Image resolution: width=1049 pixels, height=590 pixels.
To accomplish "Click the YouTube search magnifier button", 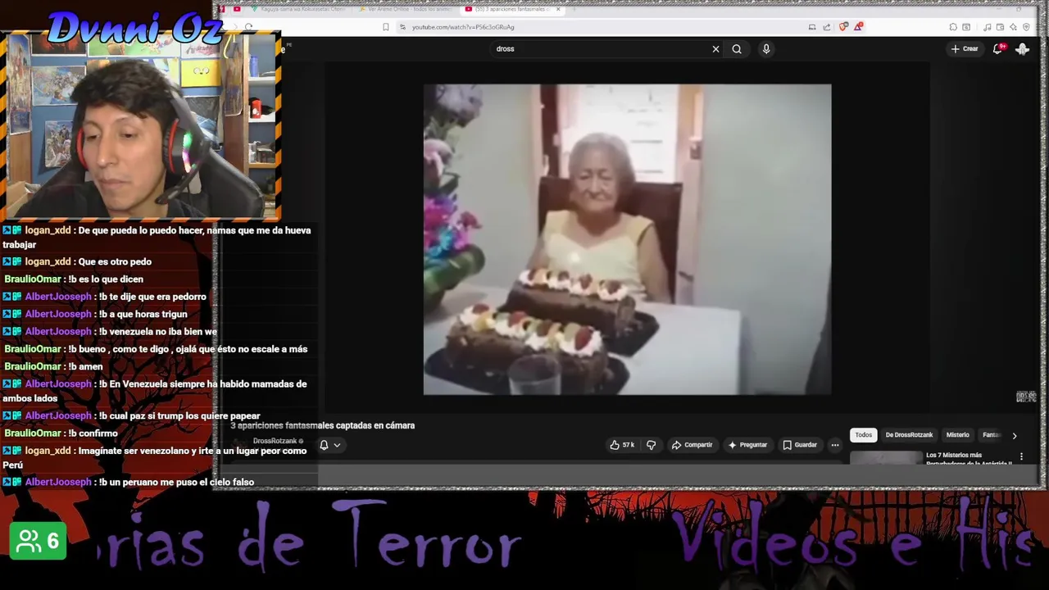I will coord(737,49).
